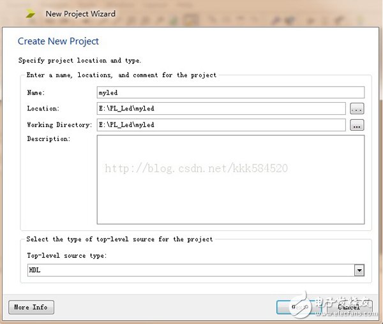Image resolution: width=383 pixels, height=324 pixels.
Task: Click into the Location path field
Action: pos(221,108)
